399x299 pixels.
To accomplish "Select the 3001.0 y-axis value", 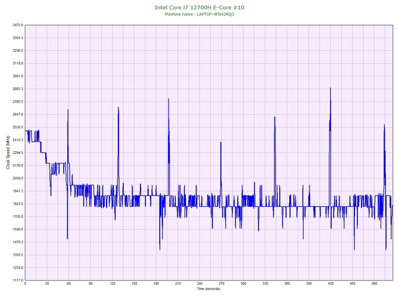I will 18,76.
